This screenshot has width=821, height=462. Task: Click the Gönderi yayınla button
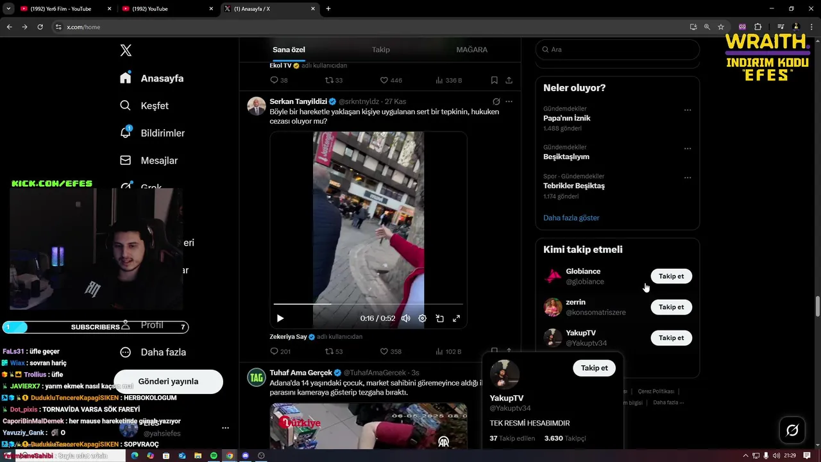(x=168, y=381)
